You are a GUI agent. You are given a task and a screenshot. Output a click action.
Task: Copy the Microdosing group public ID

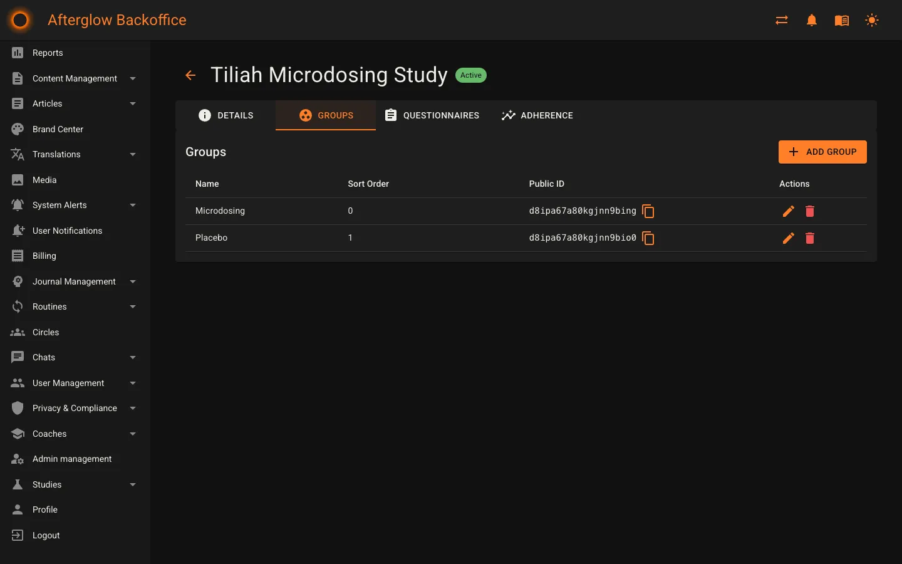pyautogui.click(x=648, y=211)
